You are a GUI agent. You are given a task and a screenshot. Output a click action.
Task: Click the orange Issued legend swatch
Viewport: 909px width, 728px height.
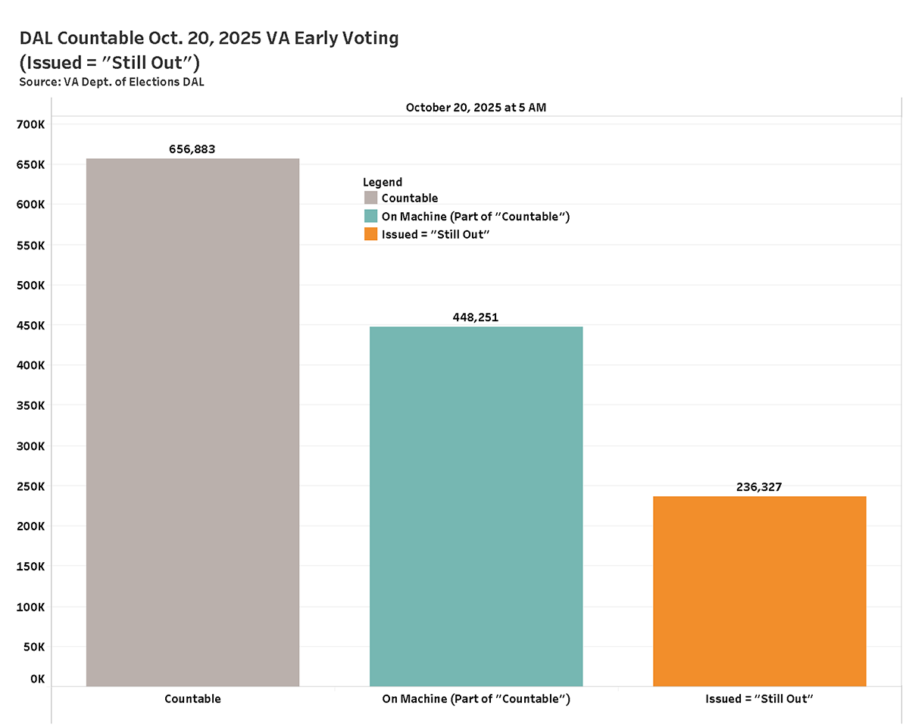coord(370,234)
